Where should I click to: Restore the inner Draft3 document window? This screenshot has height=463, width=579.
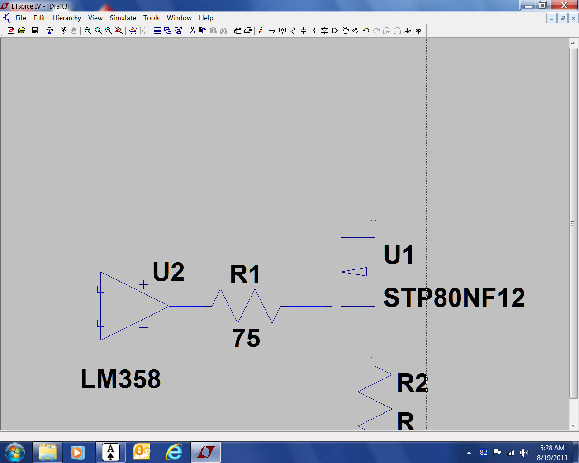click(562, 18)
